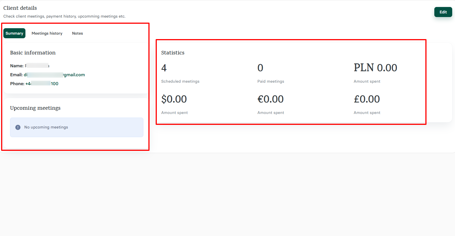
Task: Select the Paid meetings value showing 0
Action: (x=260, y=68)
